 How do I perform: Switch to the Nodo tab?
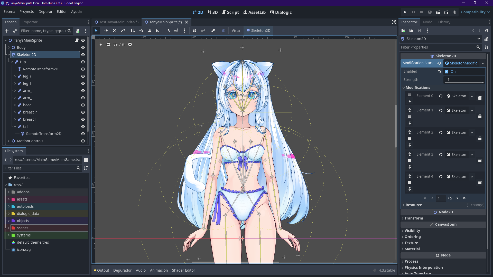point(427,22)
